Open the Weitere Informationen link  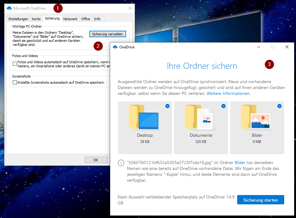[x=228, y=93]
